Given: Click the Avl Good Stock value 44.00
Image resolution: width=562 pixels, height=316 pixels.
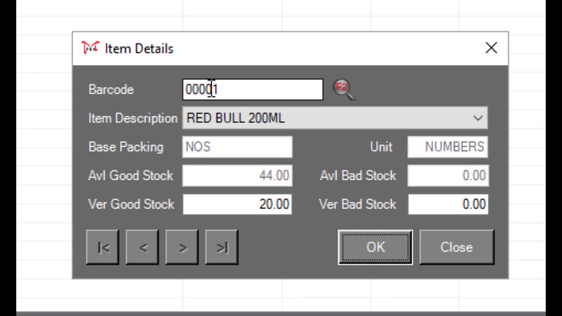Looking at the screenshot, I should tap(238, 176).
